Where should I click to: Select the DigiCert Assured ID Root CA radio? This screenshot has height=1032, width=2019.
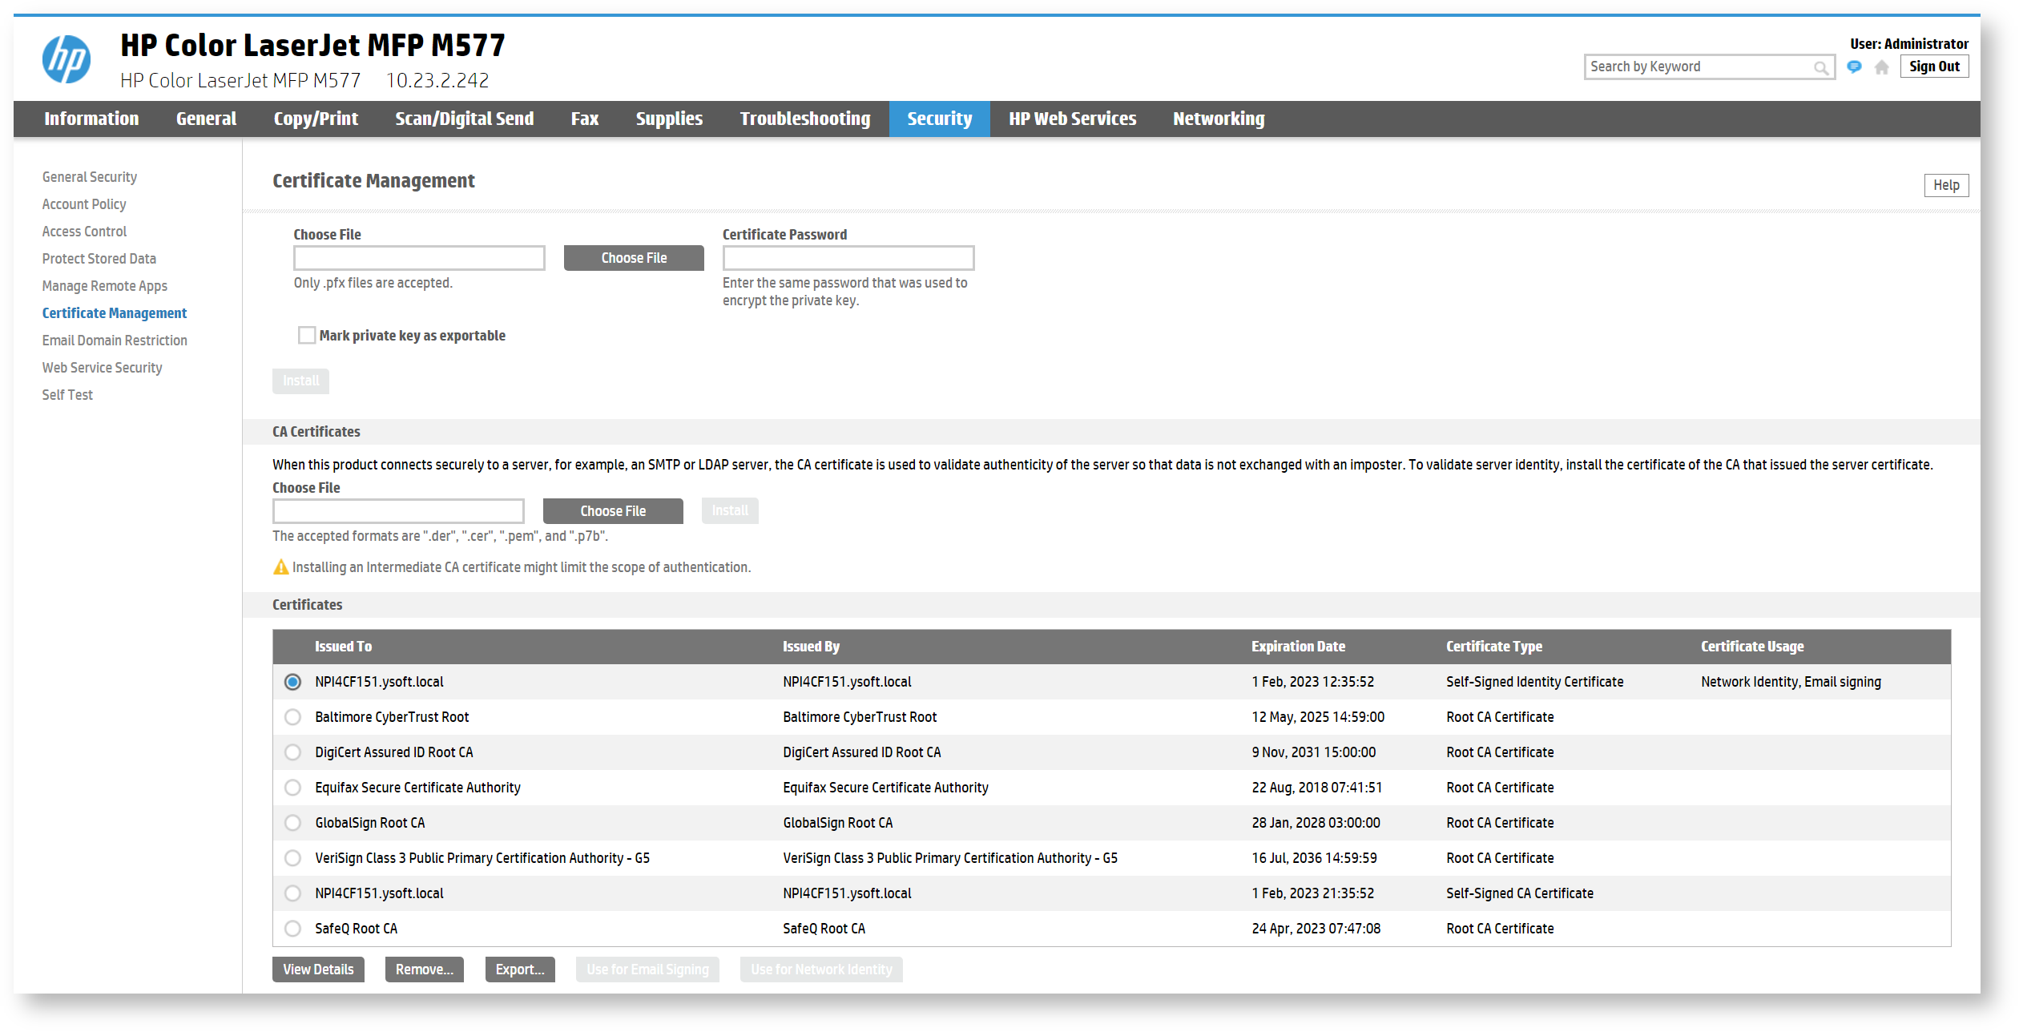pos(292,752)
